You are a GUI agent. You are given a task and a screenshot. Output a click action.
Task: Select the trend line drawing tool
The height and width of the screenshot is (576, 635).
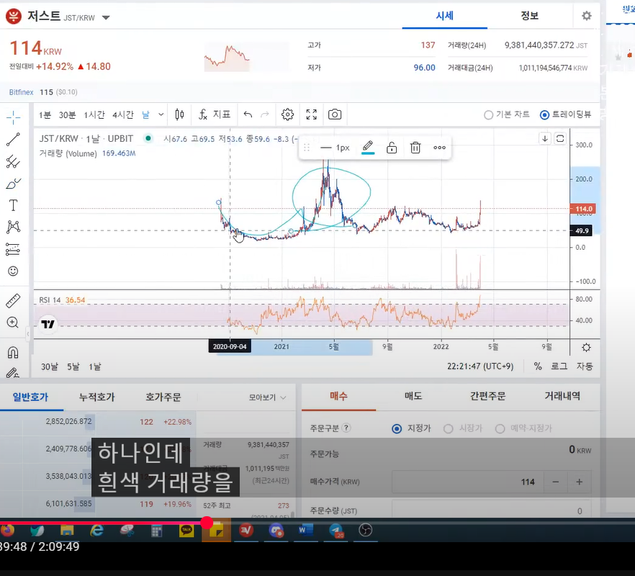(x=13, y=140)
